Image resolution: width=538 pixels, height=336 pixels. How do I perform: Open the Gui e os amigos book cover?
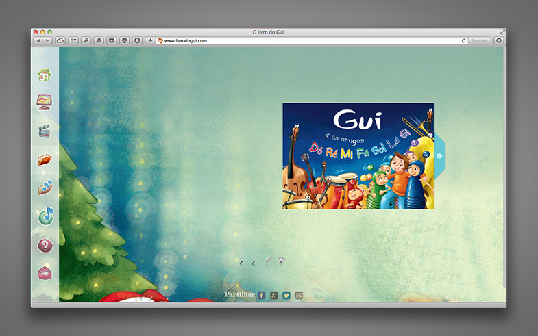point(358,156)
